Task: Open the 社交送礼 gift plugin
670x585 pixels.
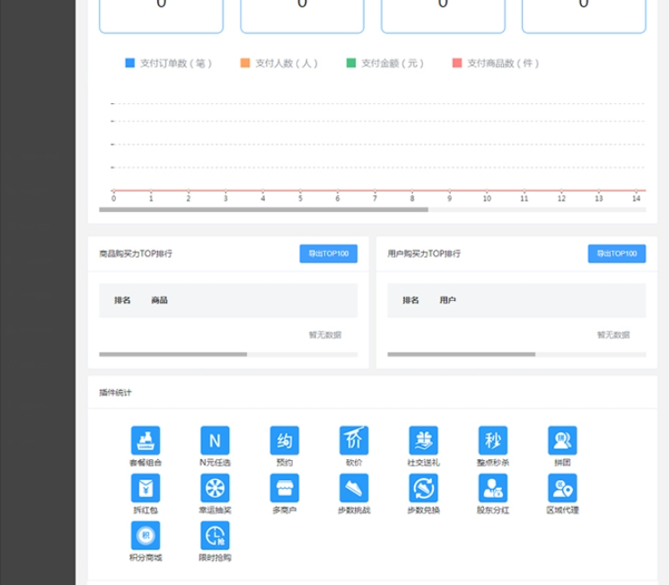Action: 423,440
